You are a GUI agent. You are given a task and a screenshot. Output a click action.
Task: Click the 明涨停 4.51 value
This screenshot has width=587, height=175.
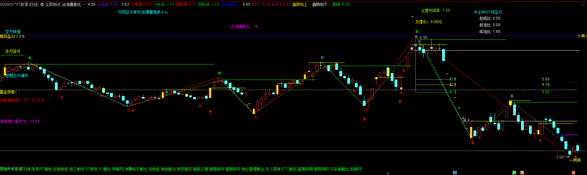pos(186,4)
